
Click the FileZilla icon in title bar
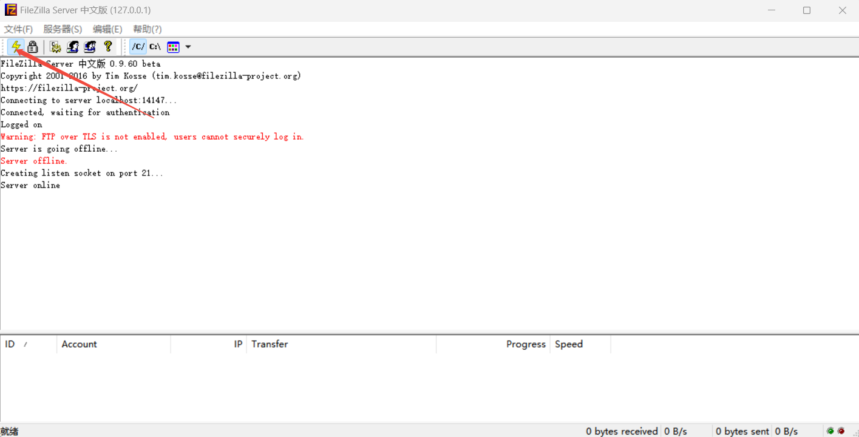point(10,10)
